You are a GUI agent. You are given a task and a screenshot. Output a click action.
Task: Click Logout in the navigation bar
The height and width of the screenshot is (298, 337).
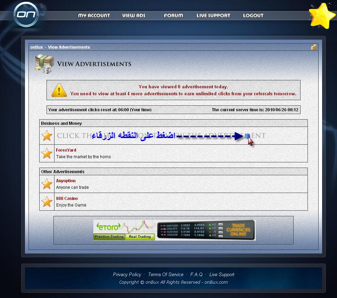pos(253,16)
